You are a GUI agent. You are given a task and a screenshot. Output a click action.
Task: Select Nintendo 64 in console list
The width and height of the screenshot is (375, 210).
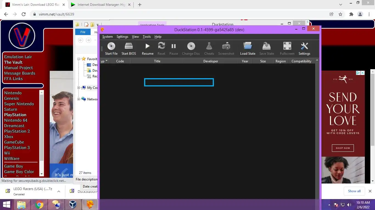pyautogui.click(x=16, y=120)
